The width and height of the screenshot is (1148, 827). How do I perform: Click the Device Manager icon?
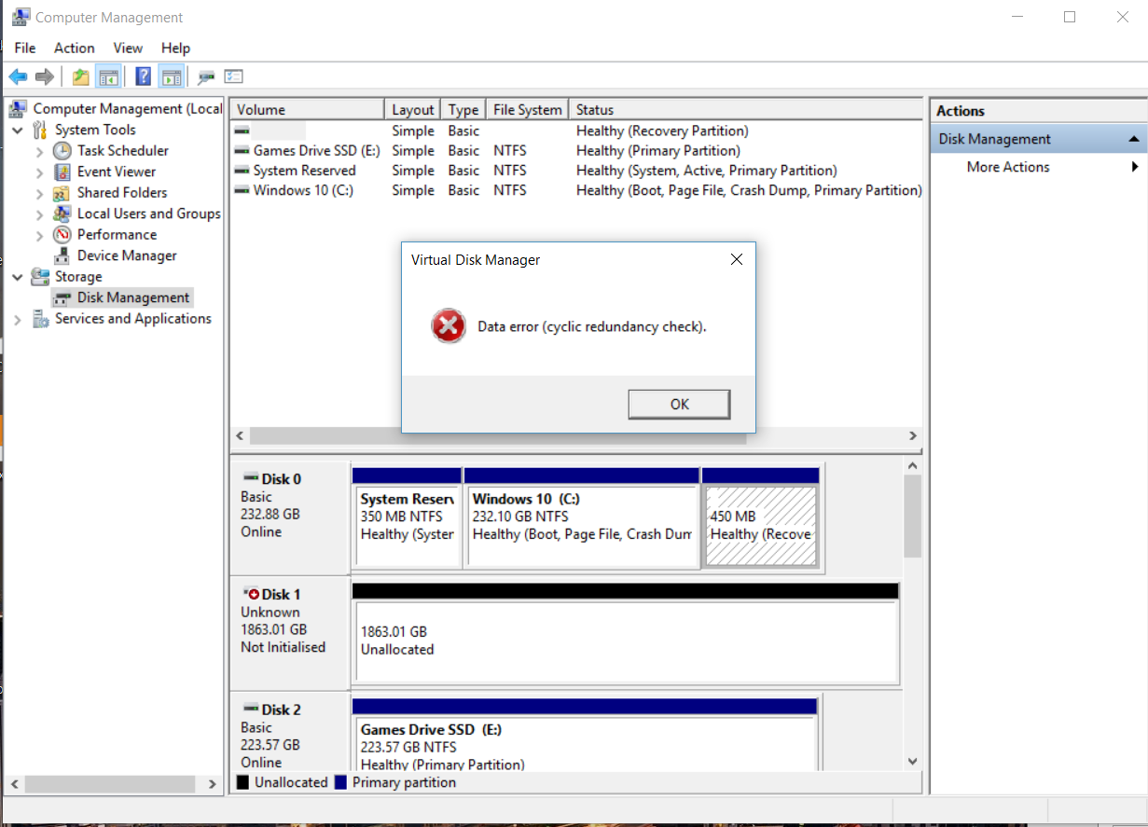point(62,255)
